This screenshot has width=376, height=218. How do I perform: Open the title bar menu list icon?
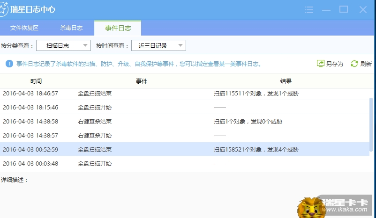click(x=309, y=10)
